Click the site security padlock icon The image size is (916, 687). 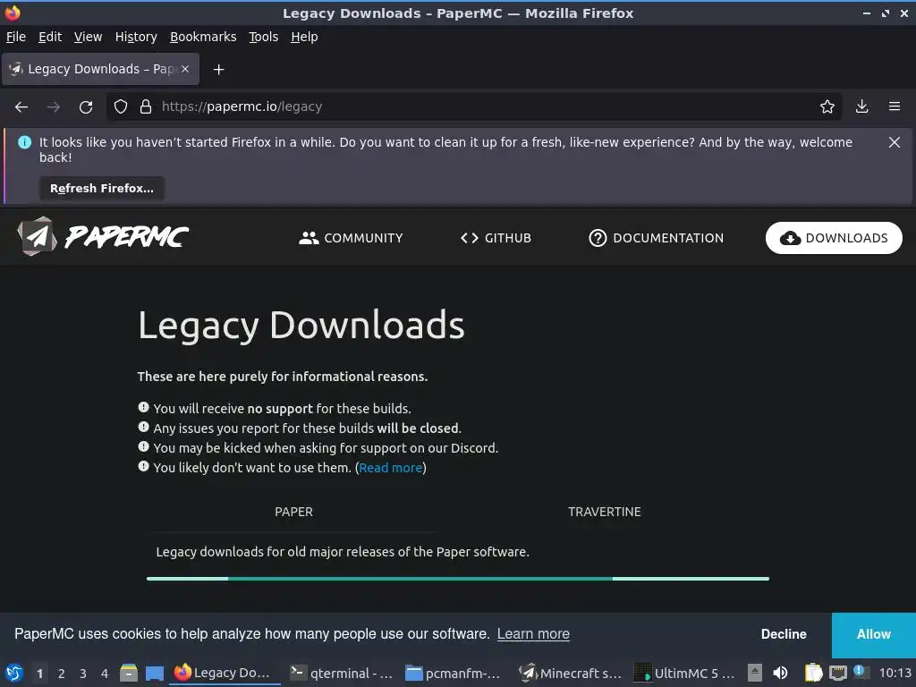pyautogui.click(x=146, y=106)
